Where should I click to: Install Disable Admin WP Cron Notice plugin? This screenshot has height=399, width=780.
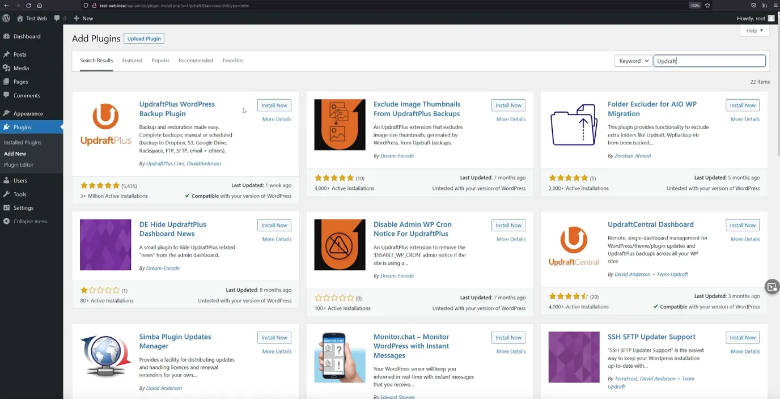508,225
